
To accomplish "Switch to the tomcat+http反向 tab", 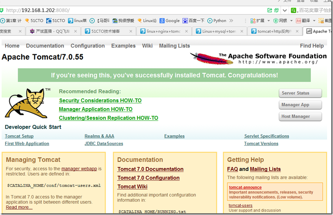I will (x=275, y=31).
